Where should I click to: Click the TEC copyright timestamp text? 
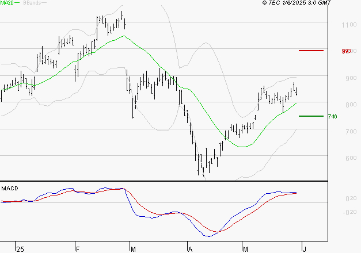(x=297, y=2)
